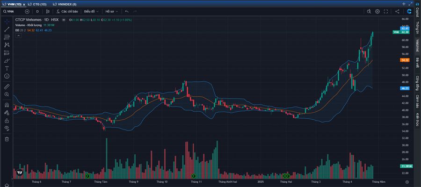Open the Cộng đồng side panel
The height and width of the screenshot is (187, 421).
click(x=418, y=83)
